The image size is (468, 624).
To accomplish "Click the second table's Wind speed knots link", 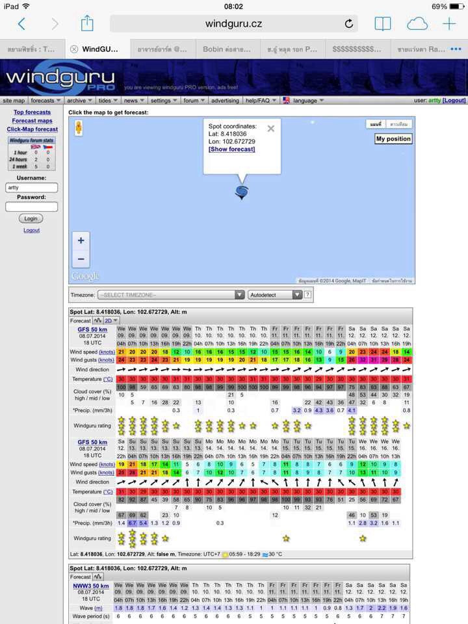I will 107,464.
